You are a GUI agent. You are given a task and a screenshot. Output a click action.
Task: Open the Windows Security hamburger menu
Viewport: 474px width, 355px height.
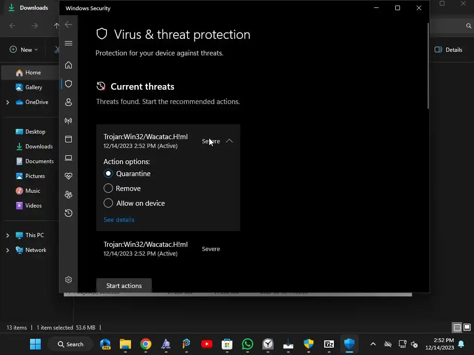(69, 43)
